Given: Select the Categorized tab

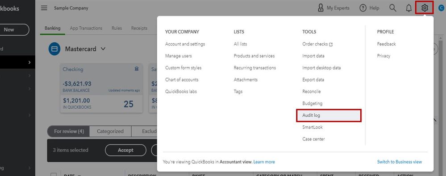Looking at the screenshot, I should tap(110, 131).
